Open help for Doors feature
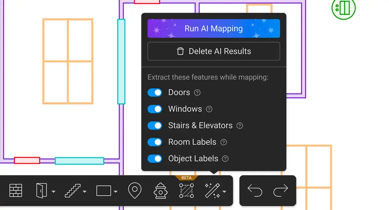Viewport: 389px width, 210px height. (x=197, y=93)
